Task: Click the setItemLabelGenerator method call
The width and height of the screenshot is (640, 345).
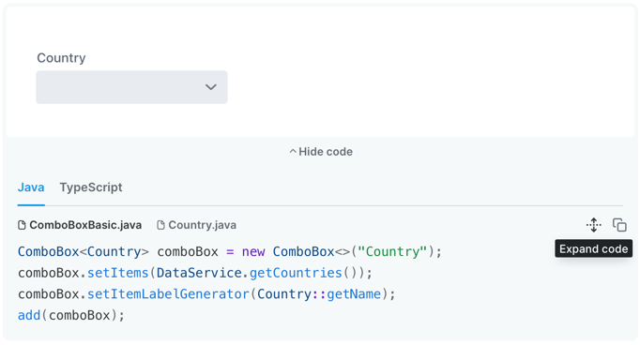Action: pos(168,294)
